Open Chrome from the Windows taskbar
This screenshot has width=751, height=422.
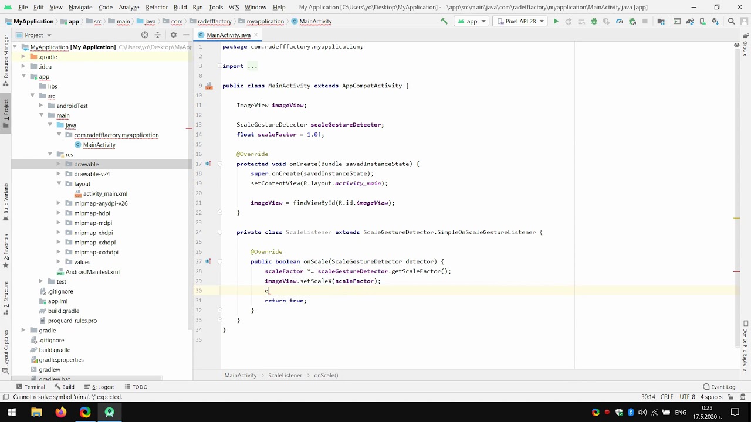click(85, 412)
